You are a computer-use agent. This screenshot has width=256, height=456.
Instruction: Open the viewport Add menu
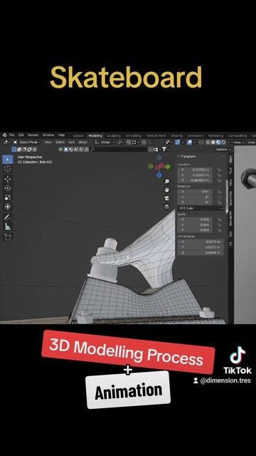pyautogui.click(x=71, y=142)
